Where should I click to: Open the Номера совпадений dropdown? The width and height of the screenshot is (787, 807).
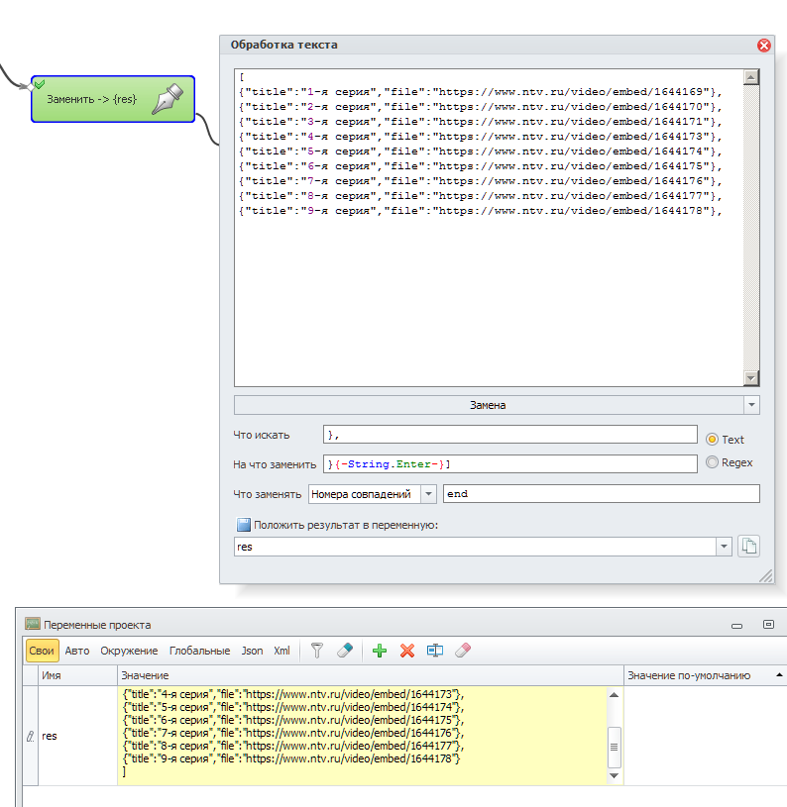coord(428,494)
